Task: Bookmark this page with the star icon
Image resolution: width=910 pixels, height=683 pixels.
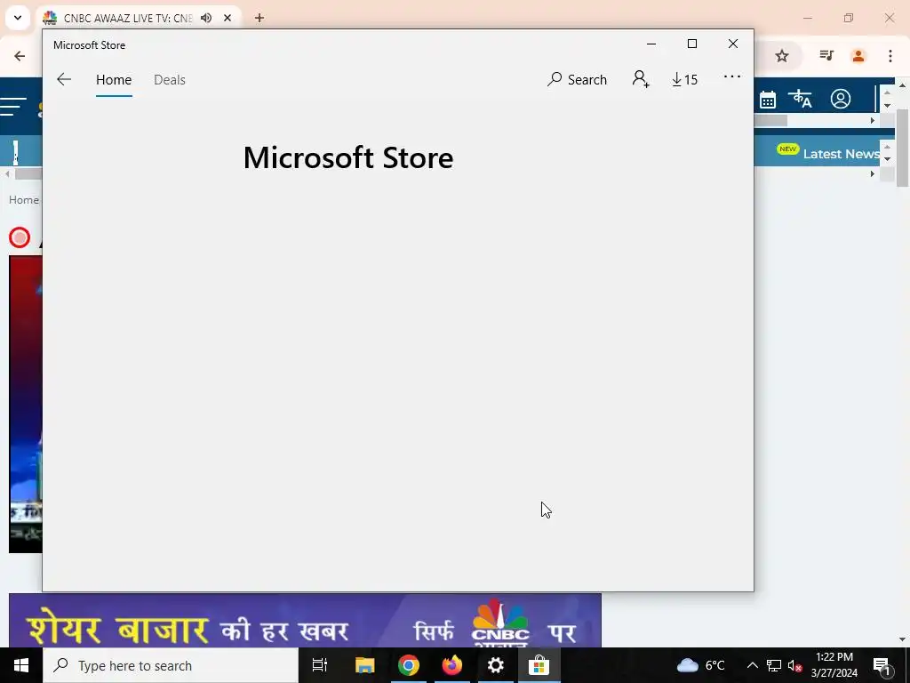Action: coord(782,56)
